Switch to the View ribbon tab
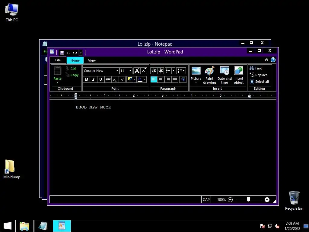 click(x=92, y=60)
